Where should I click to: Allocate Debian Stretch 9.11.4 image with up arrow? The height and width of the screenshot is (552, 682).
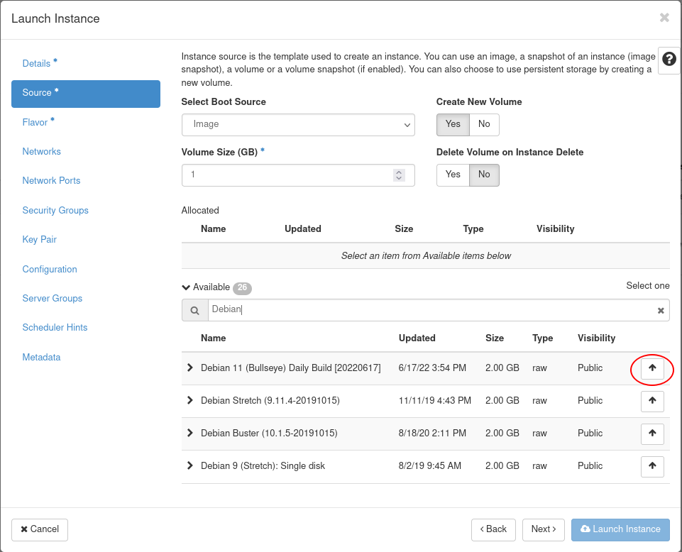tap(652, 401)
